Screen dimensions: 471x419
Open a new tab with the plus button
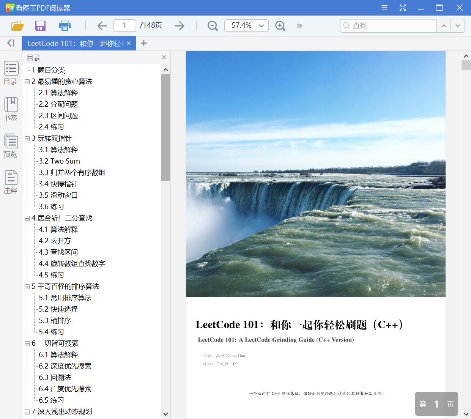143,43
